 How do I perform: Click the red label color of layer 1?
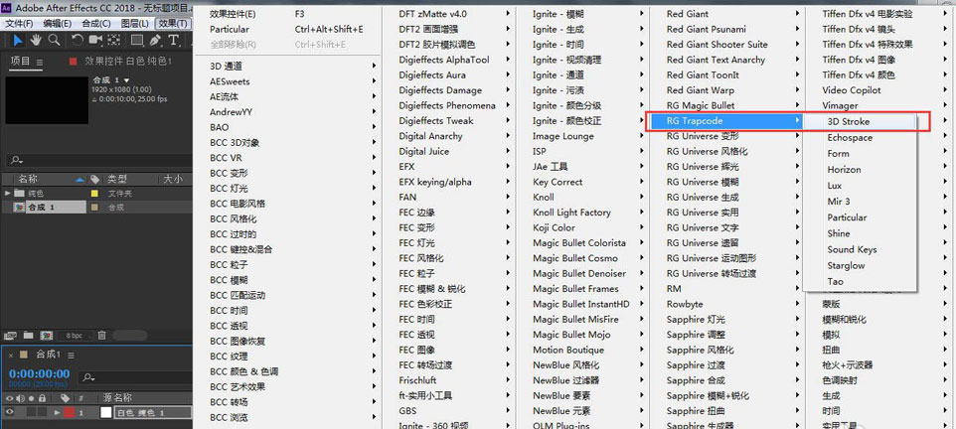[69, 412]
